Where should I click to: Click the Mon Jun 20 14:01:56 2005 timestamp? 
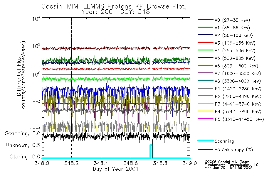(228, 168)
